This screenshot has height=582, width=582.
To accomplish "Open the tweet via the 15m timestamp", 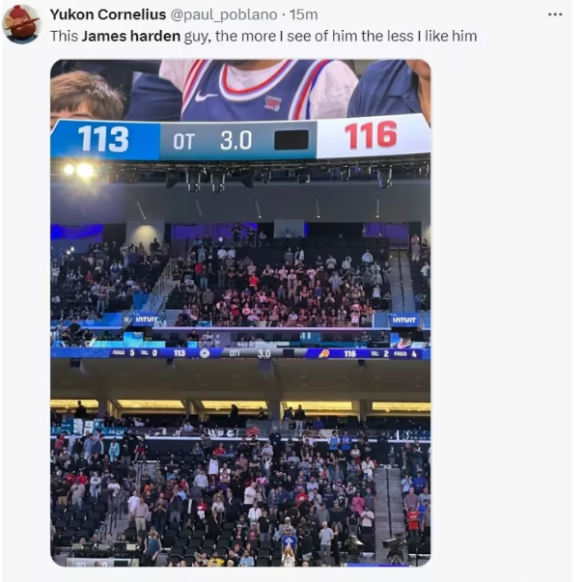I will pos(304,14).
